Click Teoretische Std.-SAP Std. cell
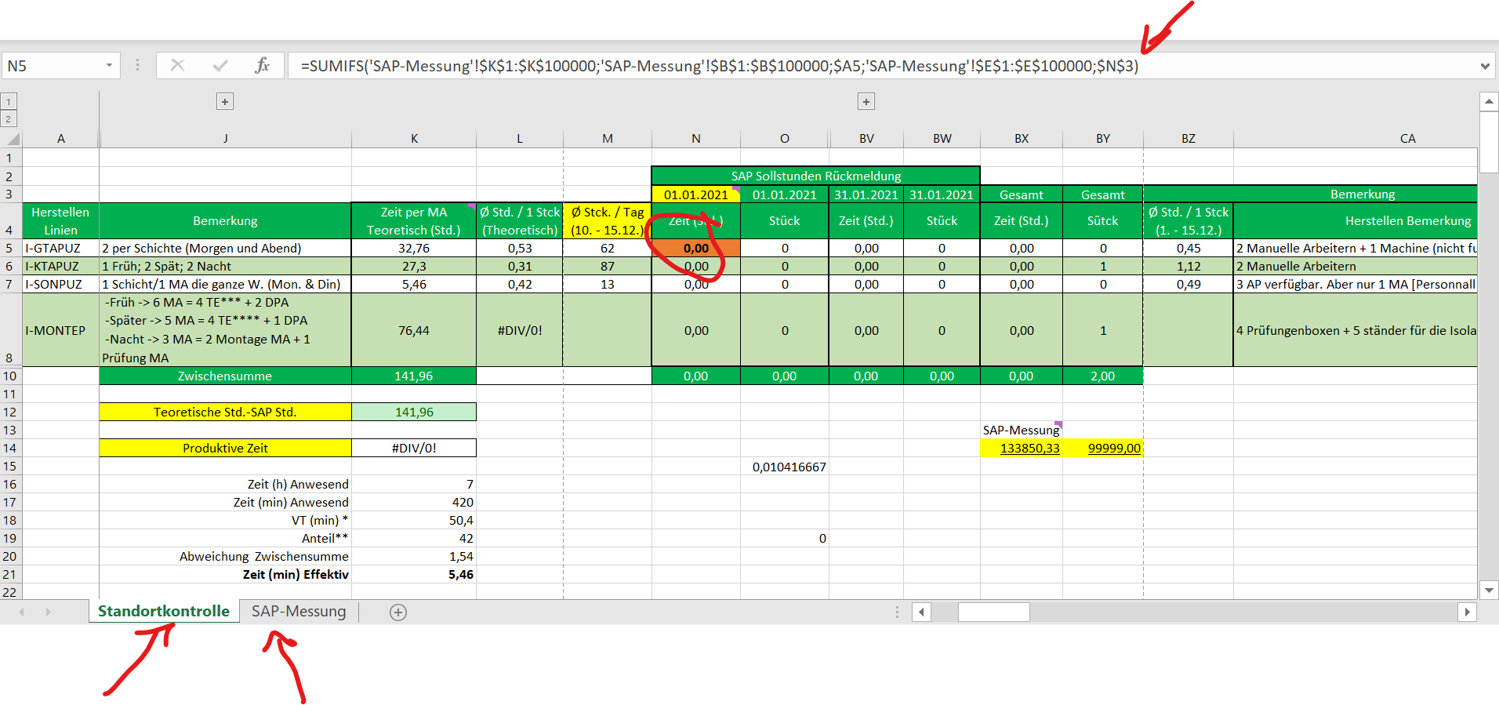This screenshot has width=1499, height=705. 225,412
